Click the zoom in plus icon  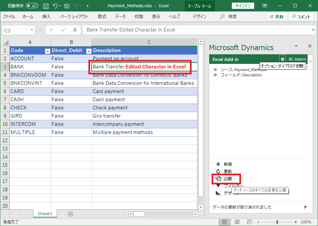(x=296, y=222)
